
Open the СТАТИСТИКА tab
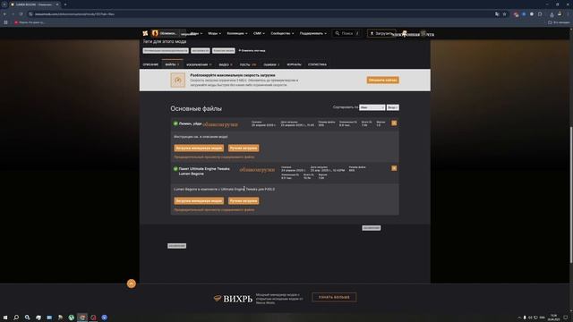click(x=317, y=64)
